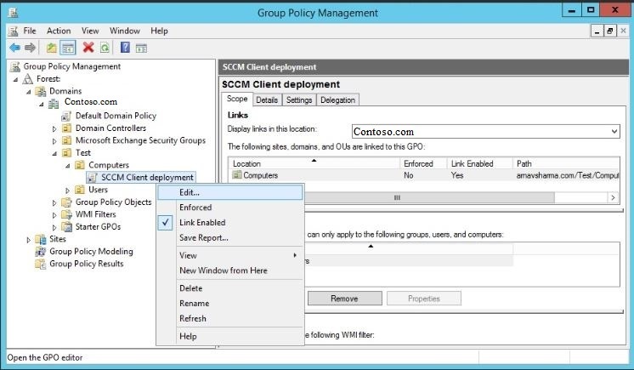This screenshot has height=370, width=634.
Task: Click the MMC console icon beside File menu
Action: click(14, 31)
